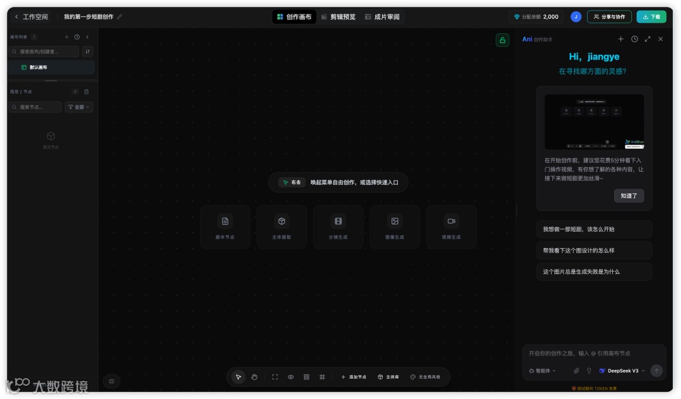This screenshot has height=399, width=681.
Task: Choose suggestion 我想做一部短剧，该怎么开始
Action: pos(594,229)
